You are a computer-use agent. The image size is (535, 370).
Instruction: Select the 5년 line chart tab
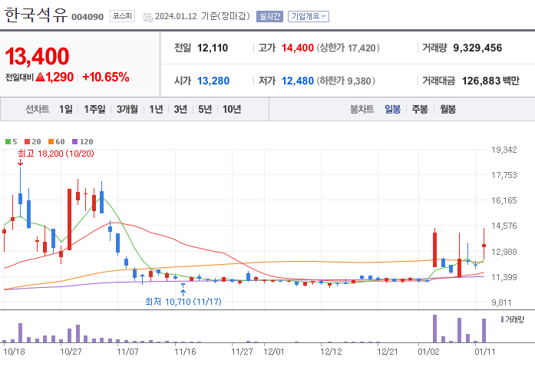pos(205,109)
